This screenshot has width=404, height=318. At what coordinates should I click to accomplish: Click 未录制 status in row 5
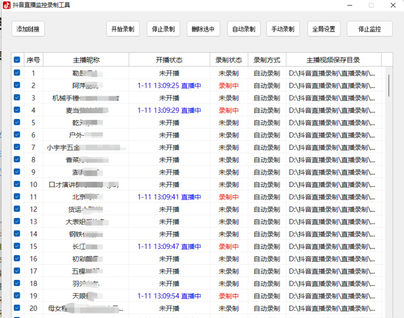click(x=229, y=122)
